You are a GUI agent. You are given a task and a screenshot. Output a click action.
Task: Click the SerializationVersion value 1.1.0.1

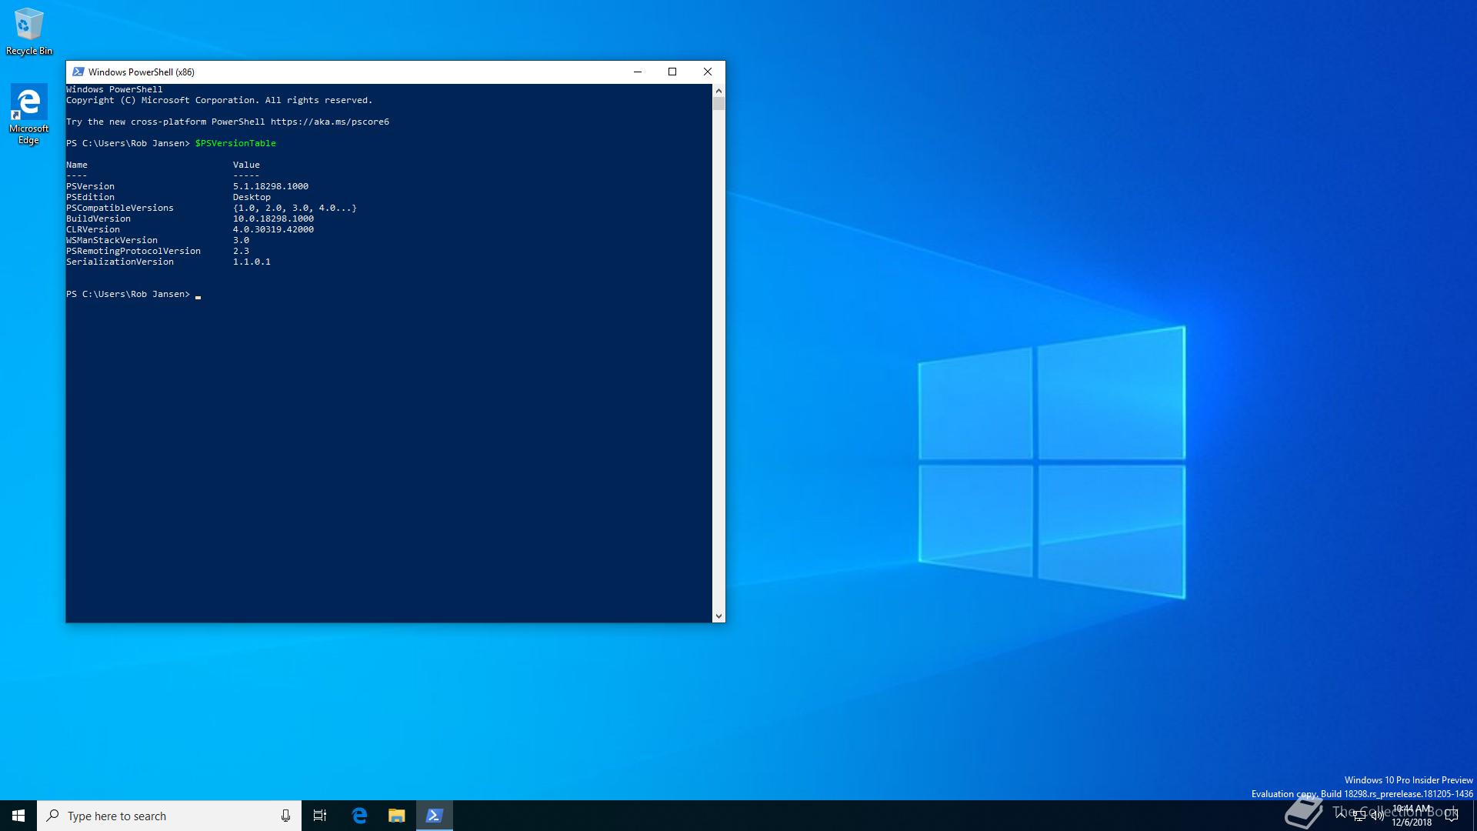coord(252,262)
